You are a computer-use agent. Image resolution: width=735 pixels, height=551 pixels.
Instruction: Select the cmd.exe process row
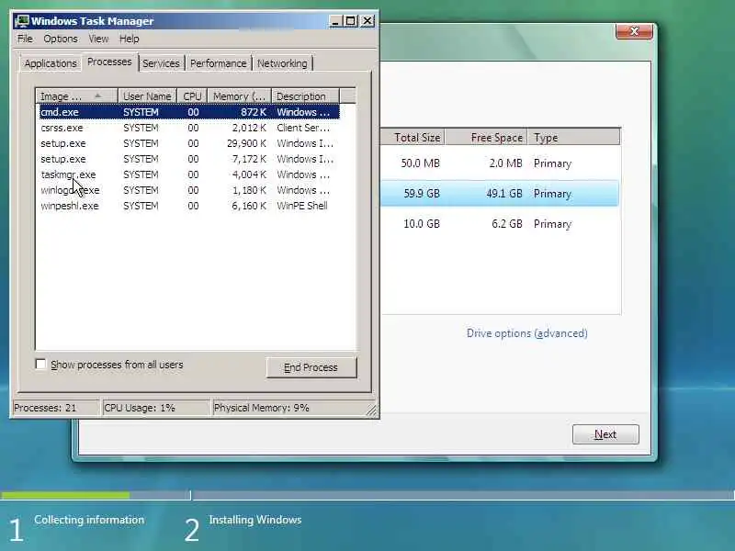click(189, 112)
